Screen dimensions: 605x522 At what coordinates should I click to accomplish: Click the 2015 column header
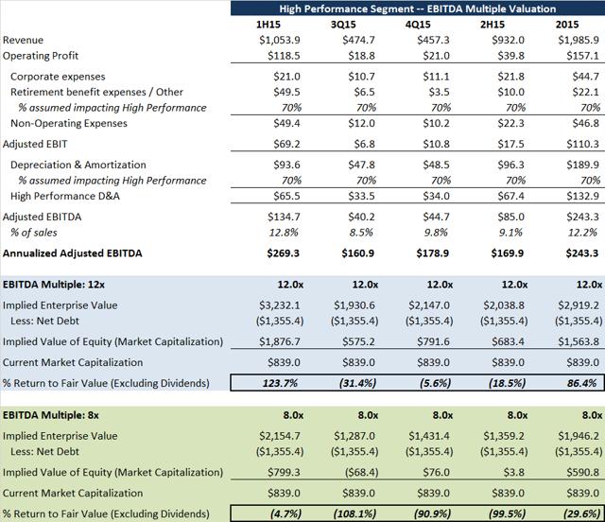pyautogui.click(x=567, y=25)
